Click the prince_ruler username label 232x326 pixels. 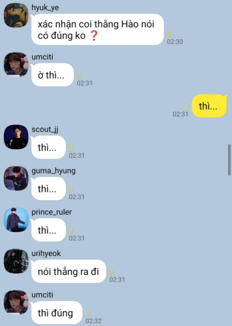[x=52, y=212]
